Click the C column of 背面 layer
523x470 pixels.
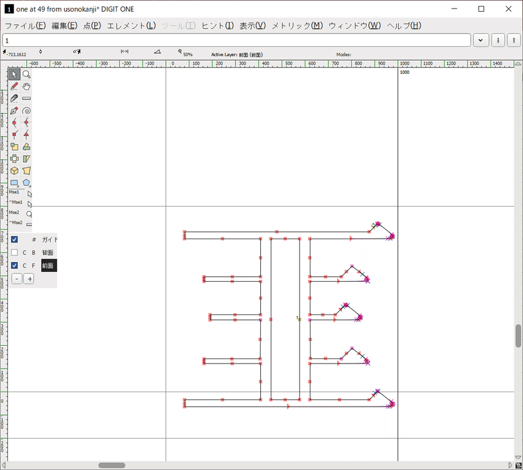24,252
